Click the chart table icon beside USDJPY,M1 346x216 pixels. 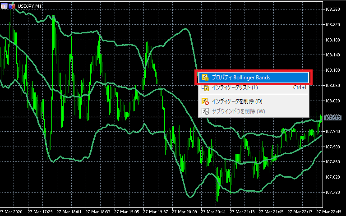point(4,6)
